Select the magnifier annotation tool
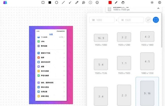Viewport: 165px width, 106px height. [84, 3]
